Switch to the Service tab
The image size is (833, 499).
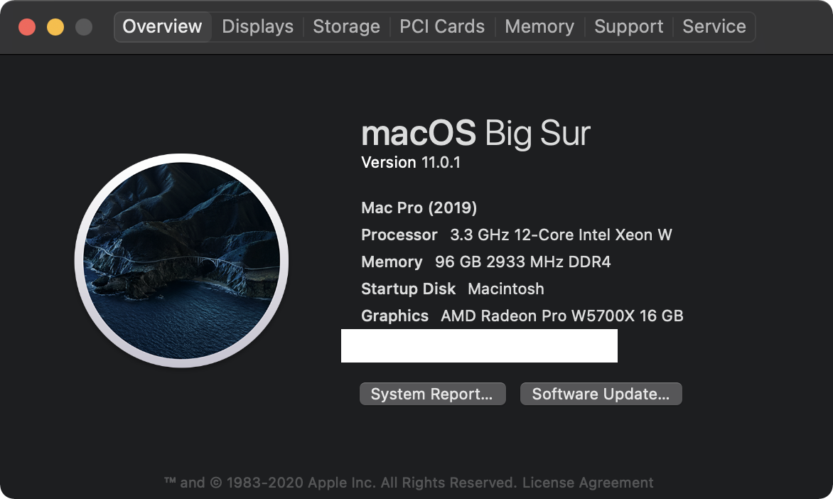(x=714, y=27)
